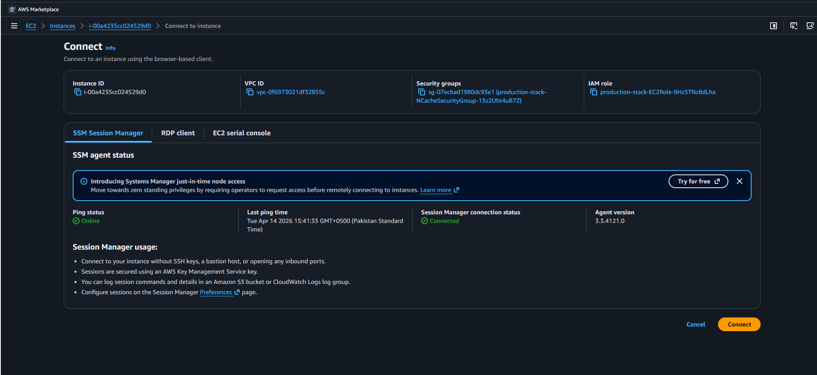Copy the IAM role name
817x375 pixels.
coord(594,92)
